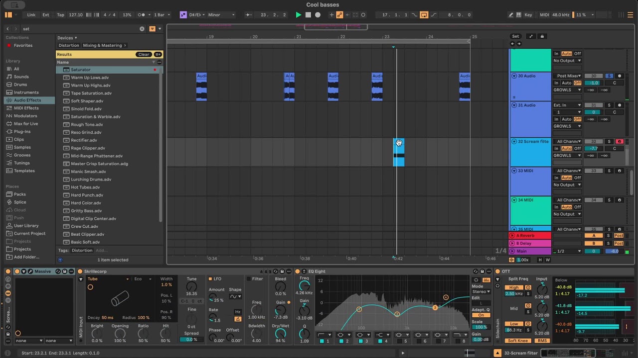Fold the 34 MIDI track
The image size is (638, 358).
(514, 200)
